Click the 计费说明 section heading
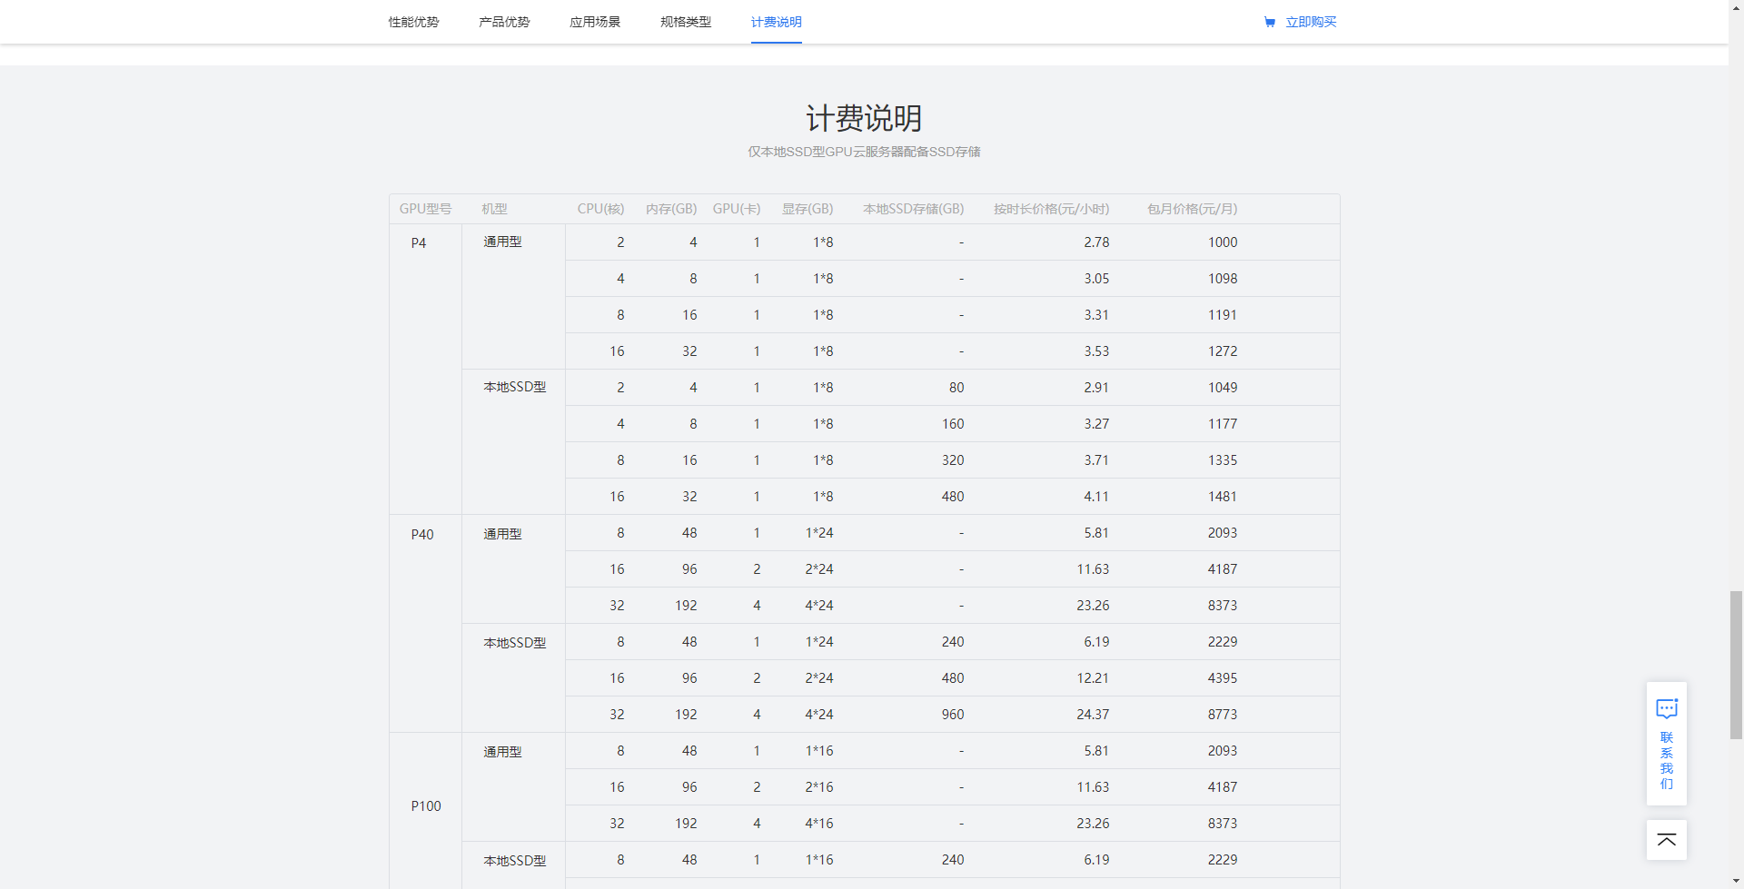The image size is (1744, 889). tap(864, 118)
